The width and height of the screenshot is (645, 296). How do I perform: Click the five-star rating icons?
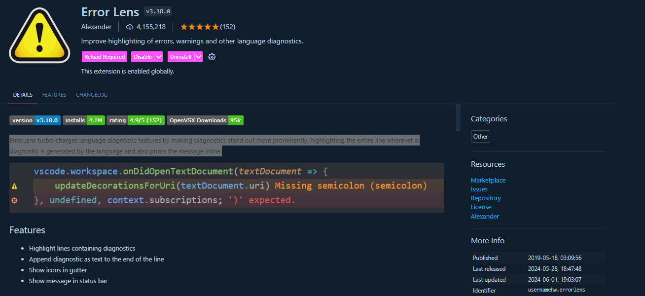coord(200,27)
